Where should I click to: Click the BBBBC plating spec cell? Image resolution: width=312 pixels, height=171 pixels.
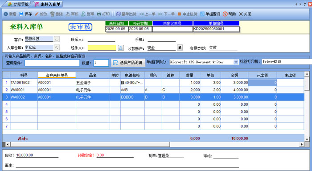pyautogui.click(x=132, y=97)
